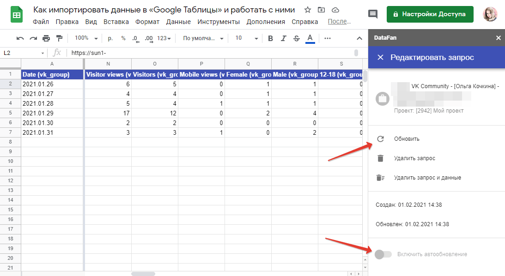
Task: Click the Настройки Доступа button
Action: pos(430,14)
